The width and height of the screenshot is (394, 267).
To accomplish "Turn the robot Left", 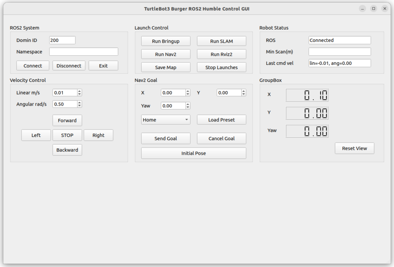I will point(36,135).
